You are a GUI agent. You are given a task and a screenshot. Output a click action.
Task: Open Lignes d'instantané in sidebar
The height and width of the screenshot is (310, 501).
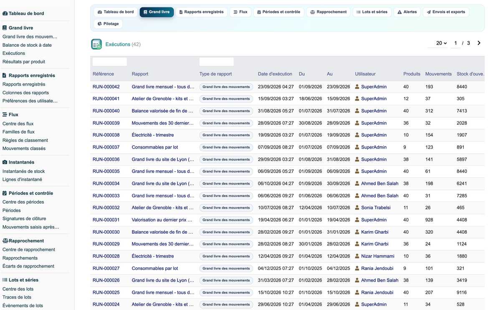[22, 179]
